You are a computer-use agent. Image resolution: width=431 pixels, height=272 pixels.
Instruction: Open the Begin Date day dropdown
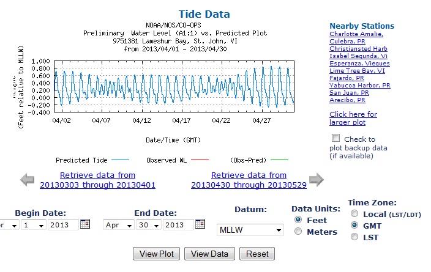pyautogui.click(x=31, y=225)
